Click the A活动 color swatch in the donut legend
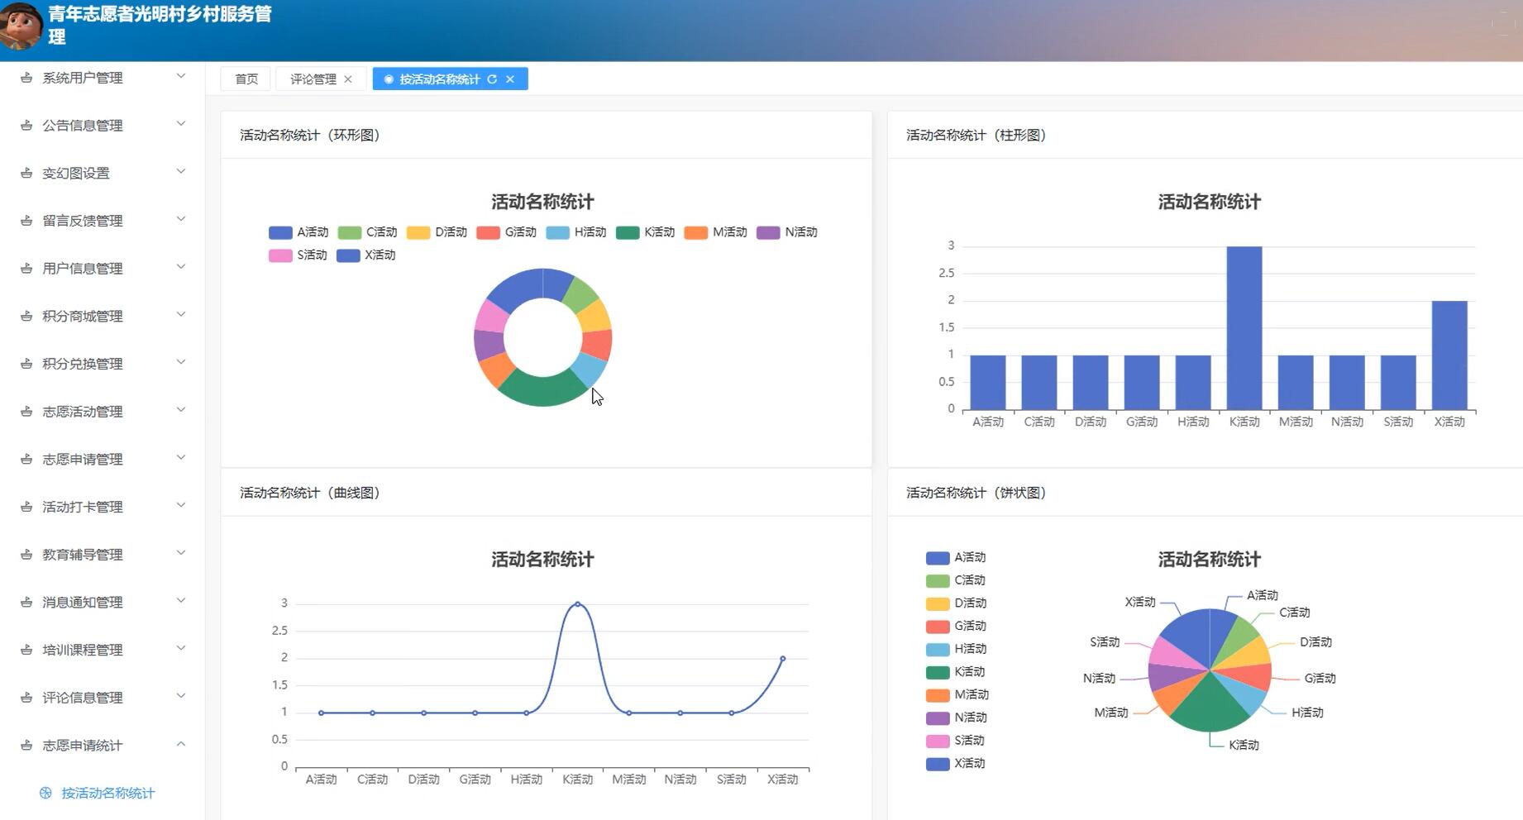 coord(280,232)
